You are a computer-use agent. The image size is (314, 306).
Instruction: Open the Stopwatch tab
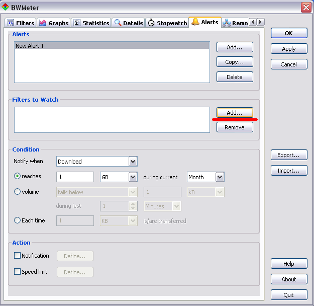tap(171, 23)
